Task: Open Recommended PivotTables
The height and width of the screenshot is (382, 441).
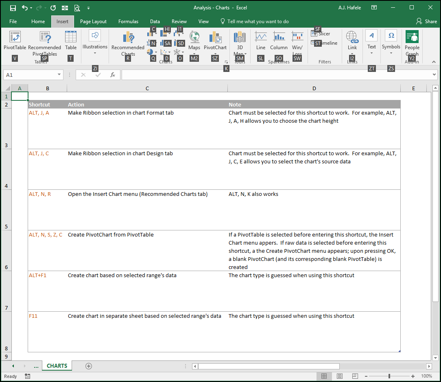Action: tap(44, 43)
